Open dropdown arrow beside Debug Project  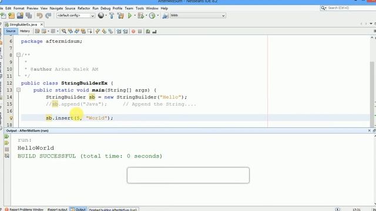tap(146, 16)
